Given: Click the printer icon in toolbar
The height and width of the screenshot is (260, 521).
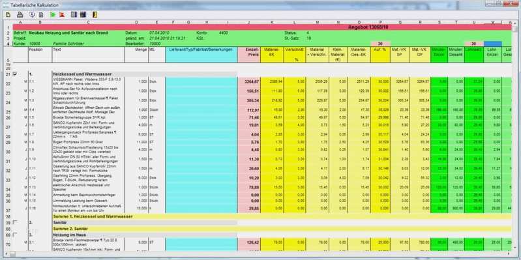Looking at the screenshot, I should 20,14.
